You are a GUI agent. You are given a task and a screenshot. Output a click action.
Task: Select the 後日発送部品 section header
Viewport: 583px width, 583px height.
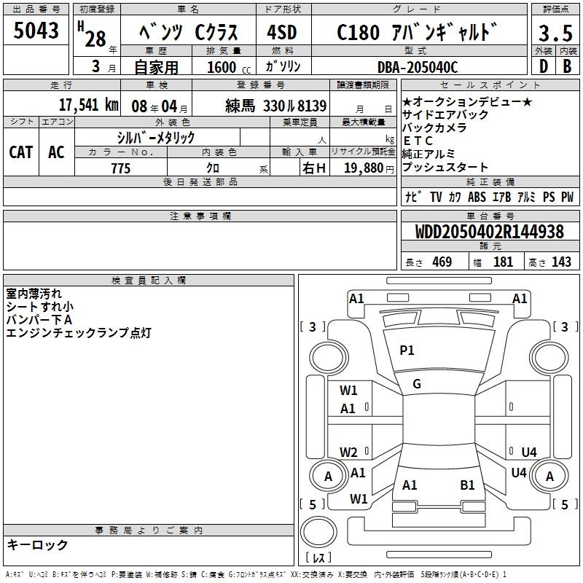coord(200,181)
